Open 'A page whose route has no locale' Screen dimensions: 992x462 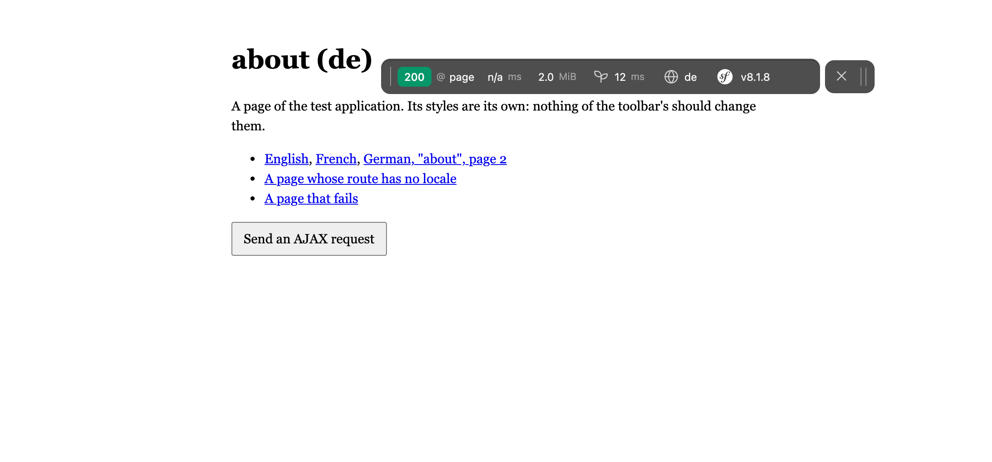coord(360,179)
